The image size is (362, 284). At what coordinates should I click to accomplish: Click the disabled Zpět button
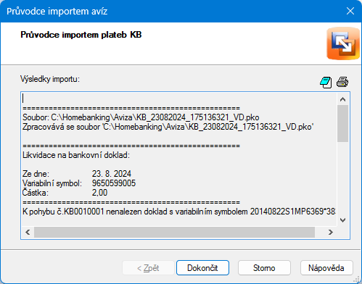148,268
